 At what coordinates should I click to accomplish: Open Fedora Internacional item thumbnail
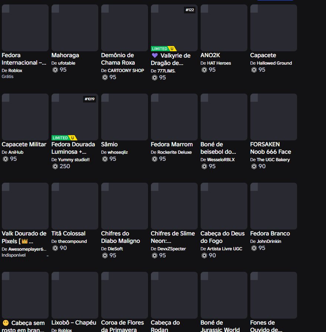[25, 28]
